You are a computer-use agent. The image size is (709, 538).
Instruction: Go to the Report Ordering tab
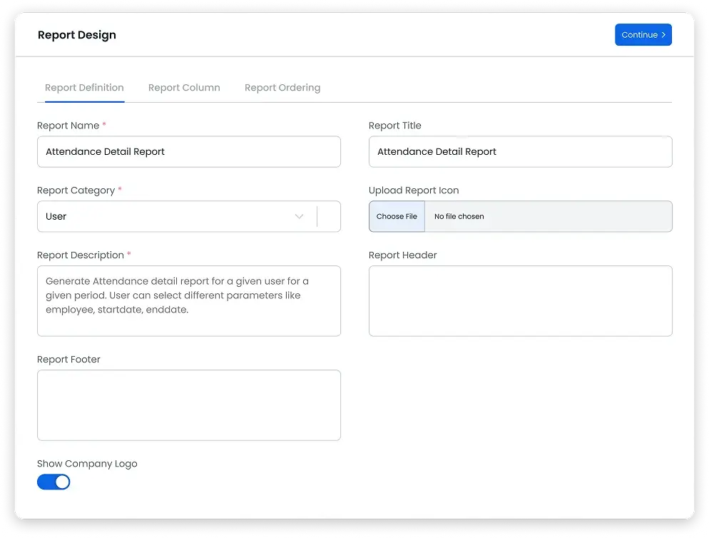pos(282,88)
